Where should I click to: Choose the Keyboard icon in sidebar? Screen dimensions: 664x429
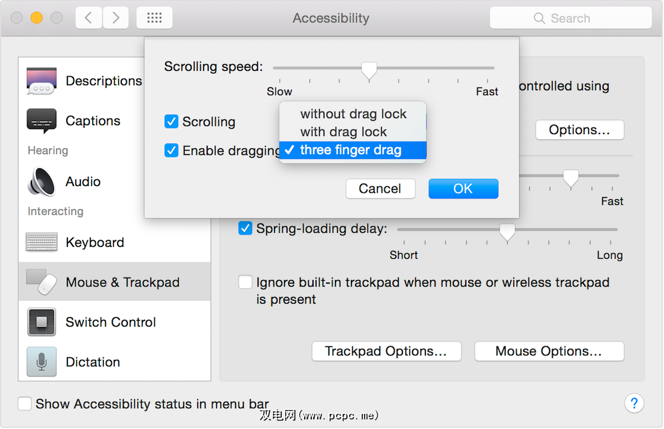click(x=41, y=242)
